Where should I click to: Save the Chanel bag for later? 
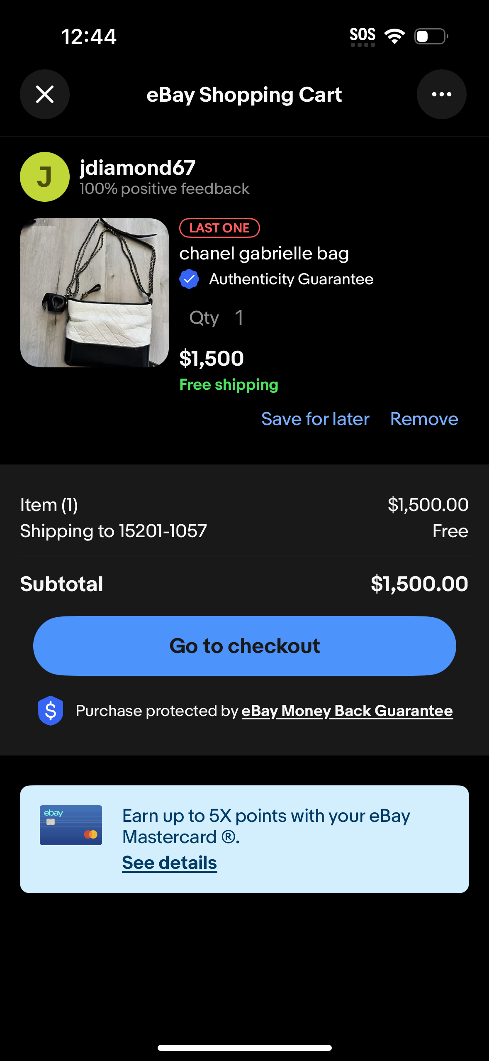coord(315,418)
